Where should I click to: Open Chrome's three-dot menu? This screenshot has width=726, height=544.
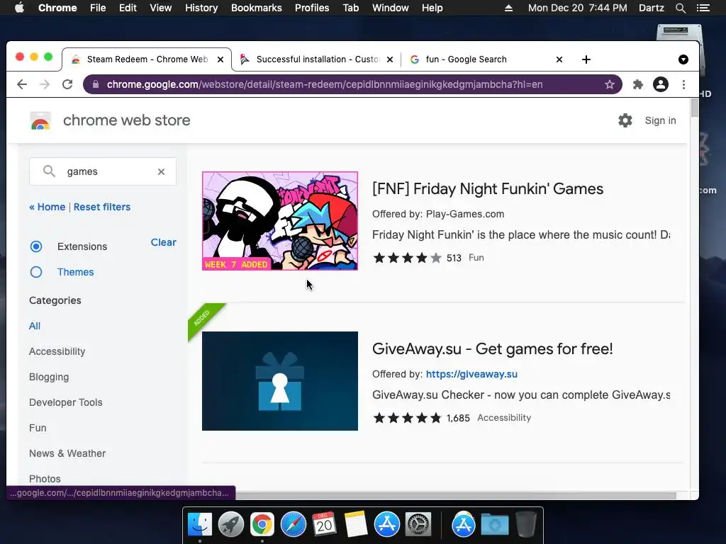click(684, 84)
